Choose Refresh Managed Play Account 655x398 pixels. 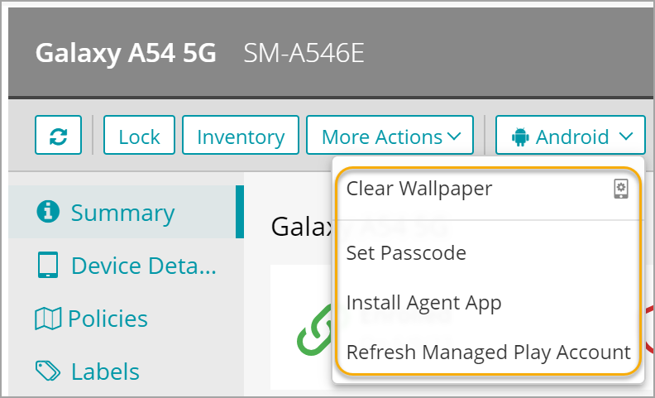[x=488, y=352]
